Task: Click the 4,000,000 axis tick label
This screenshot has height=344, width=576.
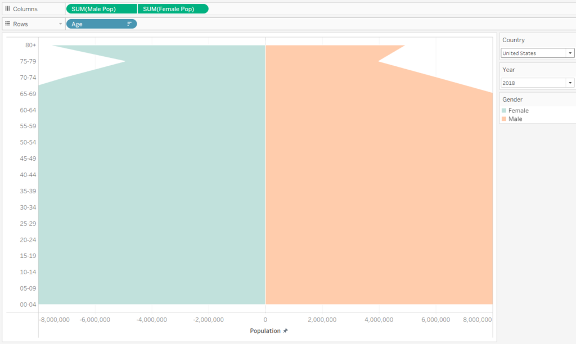Action: pyautogui.click(x=379, y=320)
